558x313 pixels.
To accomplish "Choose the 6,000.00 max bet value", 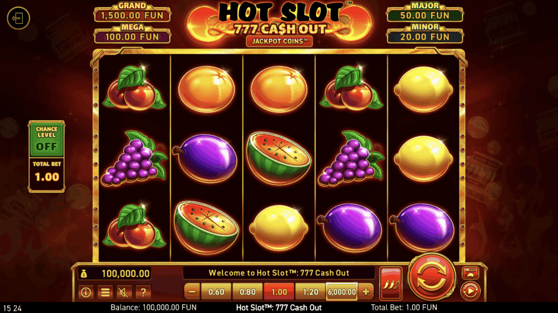I will 342,292.
